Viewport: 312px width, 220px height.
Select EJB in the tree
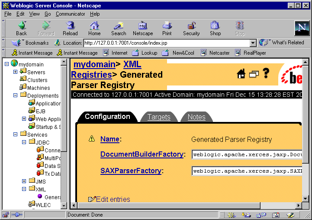click(41, 111)
